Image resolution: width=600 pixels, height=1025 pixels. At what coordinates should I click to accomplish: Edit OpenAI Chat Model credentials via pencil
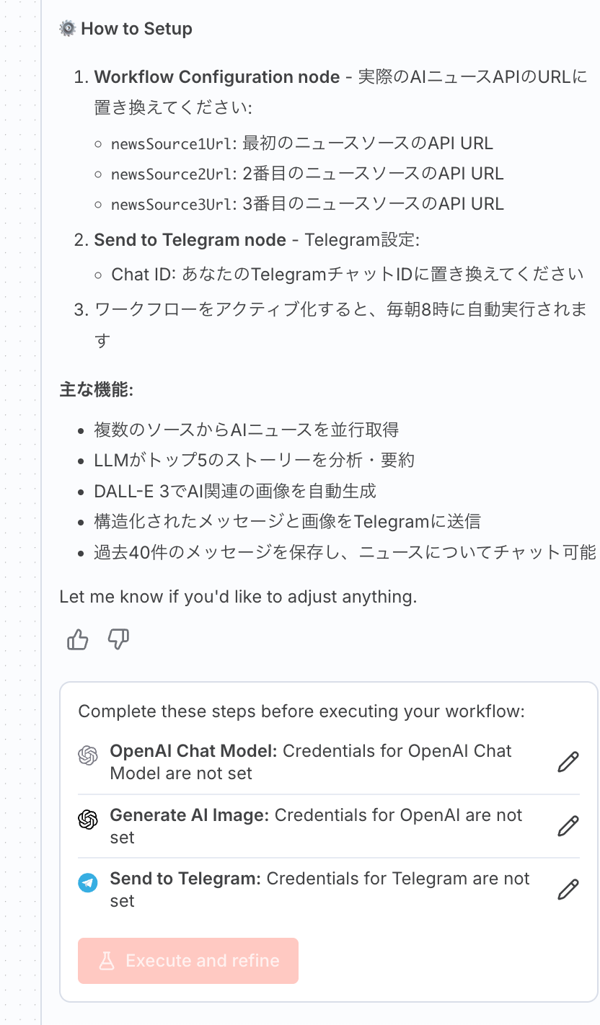568,762
